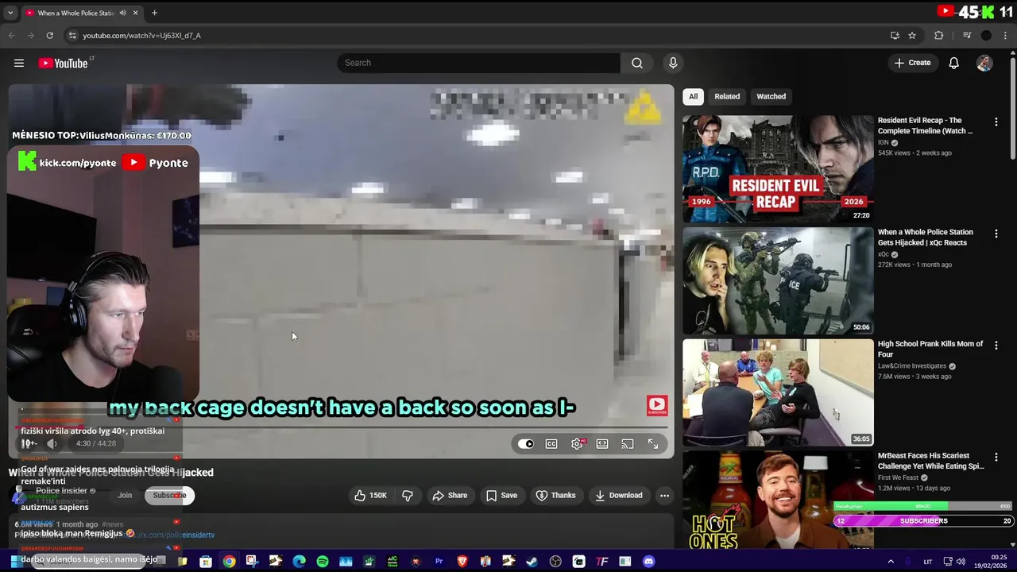Reload the browser page
This screenshot has width=1017, height=572.
click(x=49, y=35)
